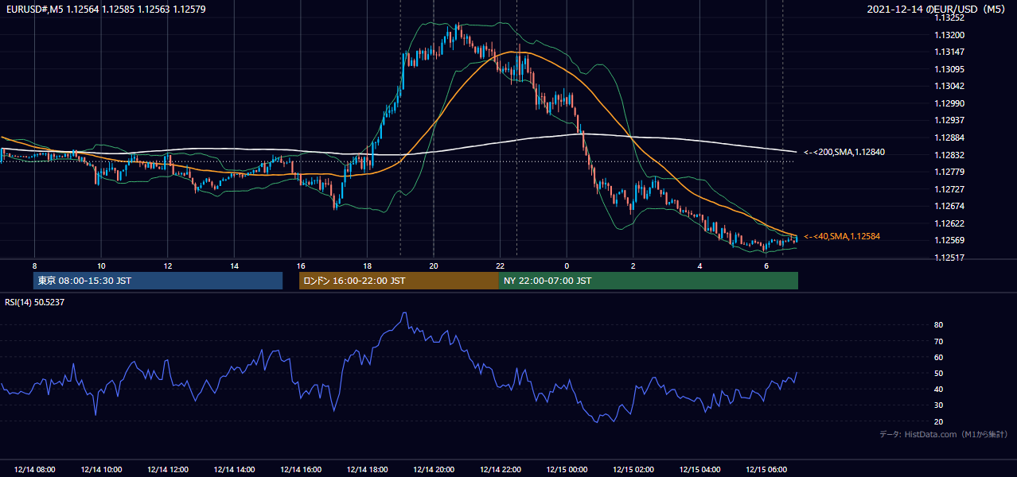The height and width of the screenshot is (477, 1017).
Task: Click the ロンドン 16:00-22:00 JST session bar
Action: (x=399, y=281)
